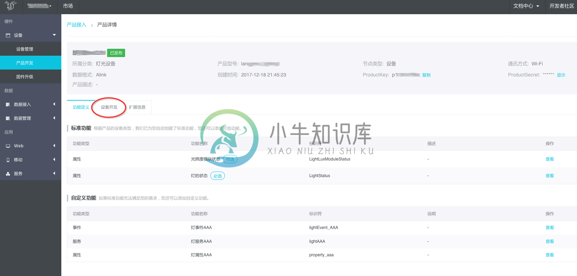Image resolution: width=577 pixels, height=276 pixels.
Task: Expand the 服务 submenu arrow
Action: pos(54,173)
